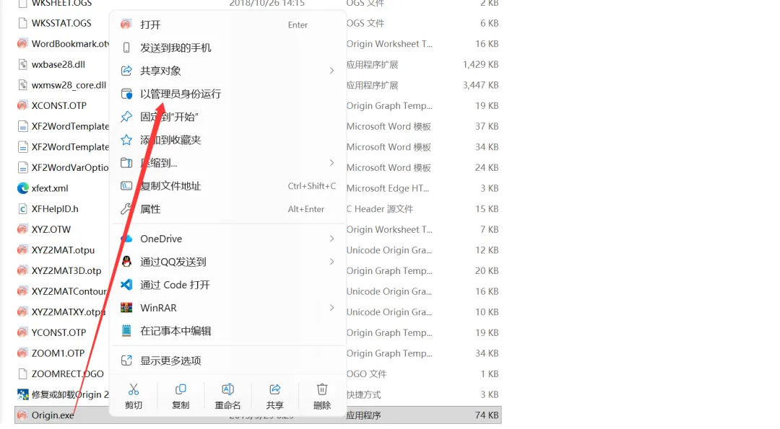Click the C header icon of XFHelpID.h
780x429 pixels.
tap(22, 209)
